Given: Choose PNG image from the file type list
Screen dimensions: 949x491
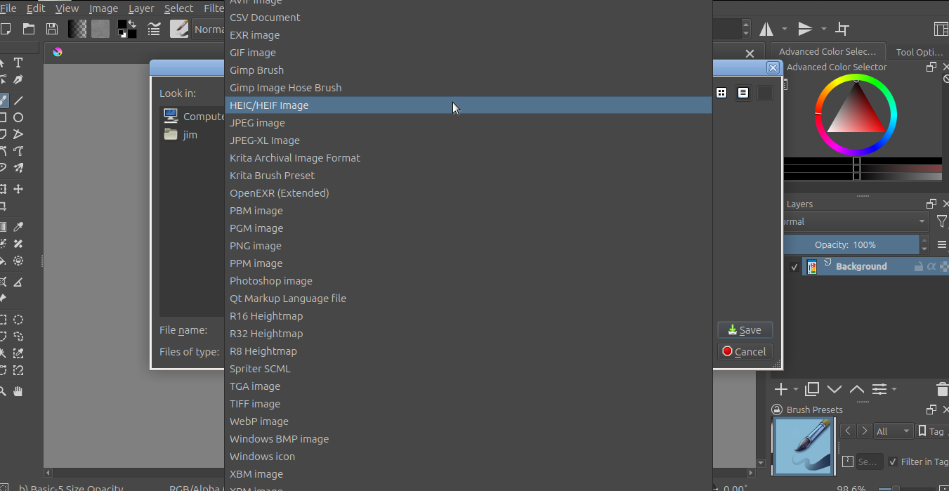Looking at the screenshot, I should pyautogui.click(x=256, y=246).
